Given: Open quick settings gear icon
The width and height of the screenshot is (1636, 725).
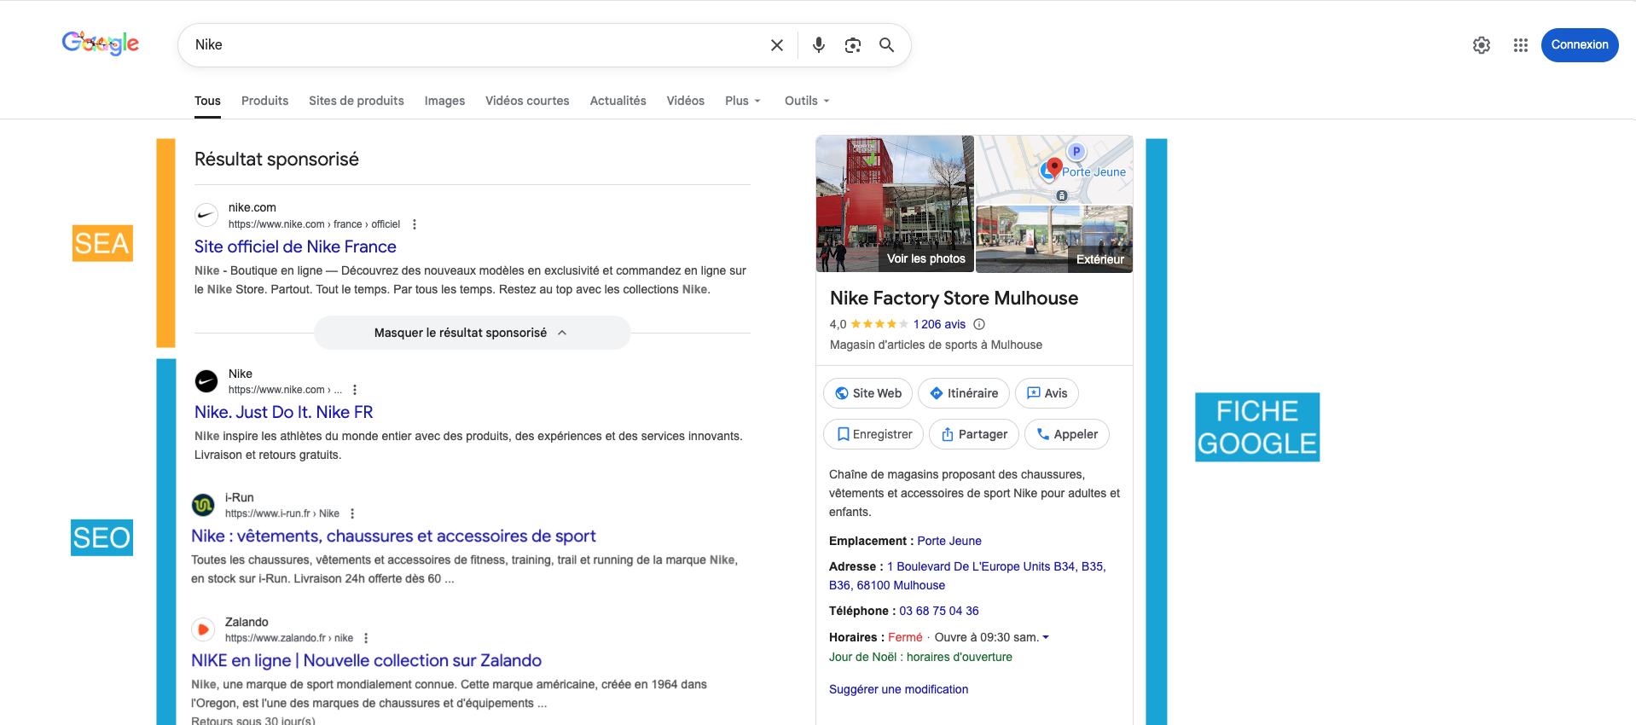Looking at the screenshot, I should [1482, 45].
